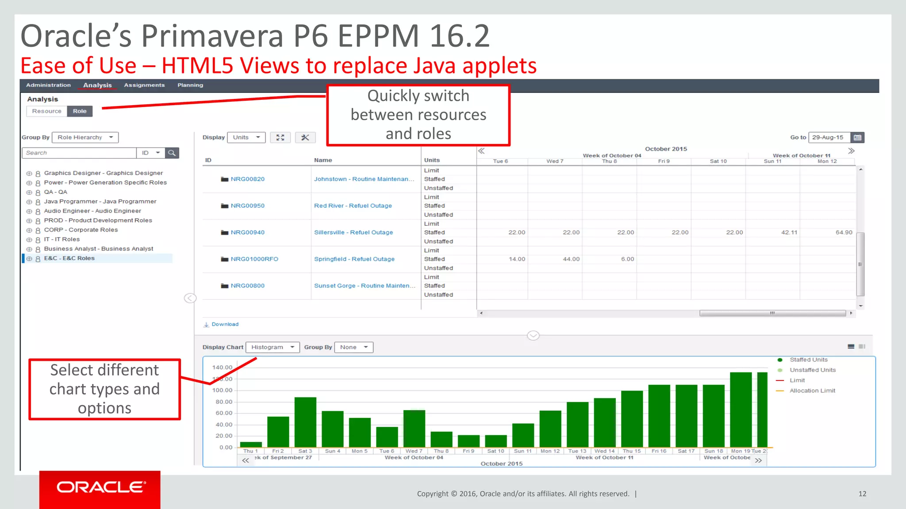Viewport: 906px width, 509px height.
Task: Toggle the Allocation Limit legend line
Action: point(780,391)
